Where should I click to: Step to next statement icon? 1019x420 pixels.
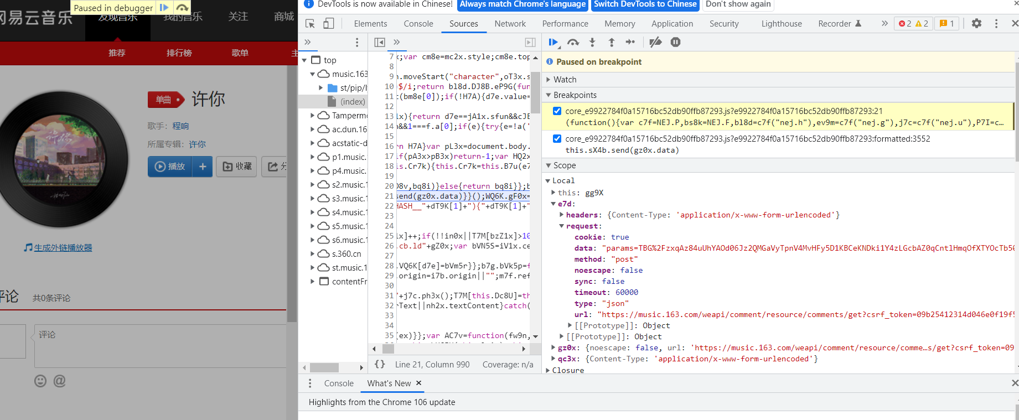pos(630,42)
